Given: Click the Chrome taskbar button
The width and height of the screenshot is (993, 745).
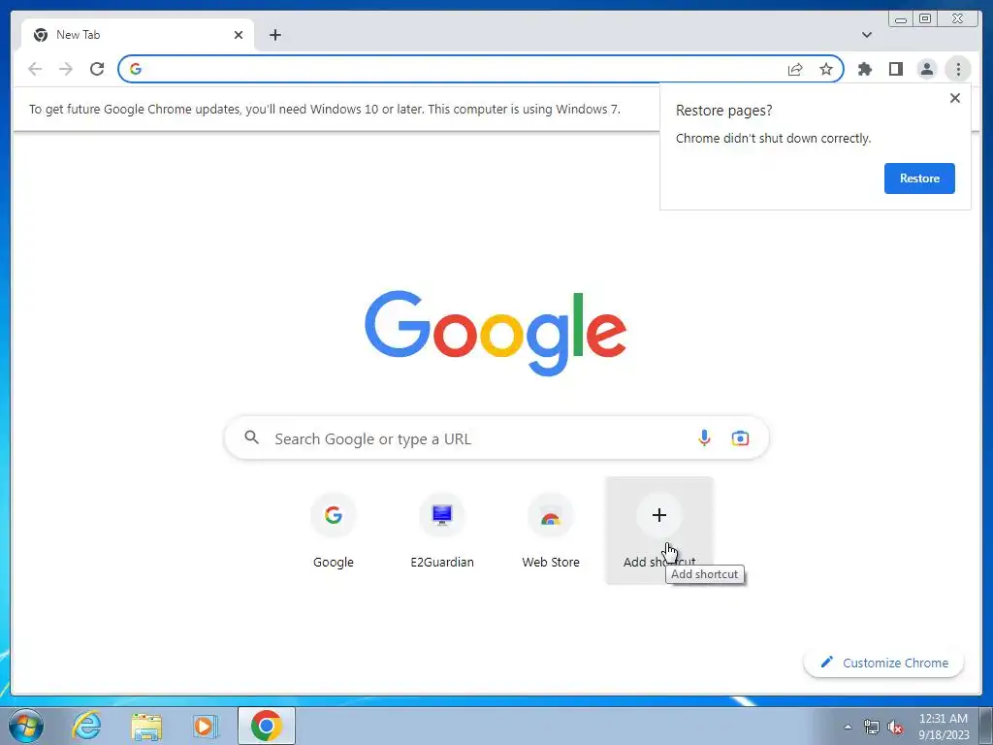Looking at the screenshot, I should pos(267,726).
